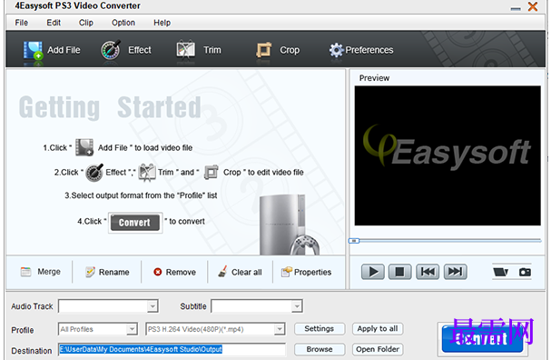Screen dimensions: 551x360
Task: Open the File menu
Action: [22, 23]
